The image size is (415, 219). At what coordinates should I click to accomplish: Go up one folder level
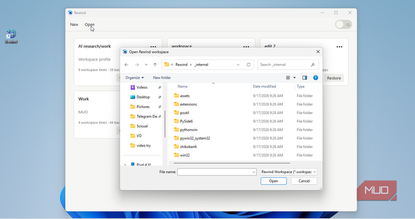tap(155, 65)
